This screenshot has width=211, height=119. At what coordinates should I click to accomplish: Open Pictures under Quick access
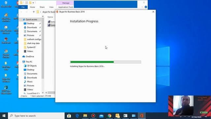(31, 35)
